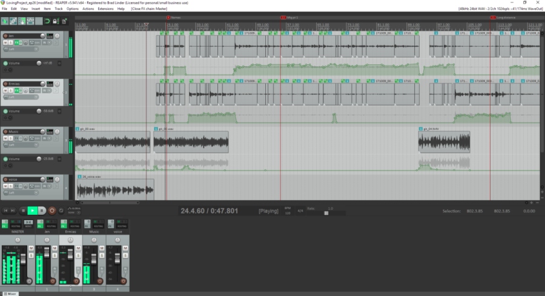Click the playback Rate slider handle
This screenshot has height=296, width=545.
[326, 213]
